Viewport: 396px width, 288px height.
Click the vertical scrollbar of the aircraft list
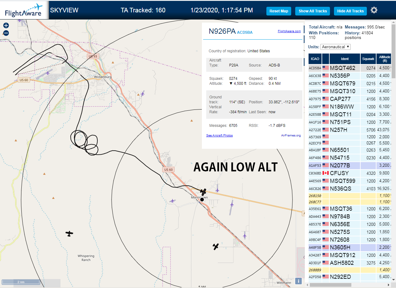coord(394,51)
